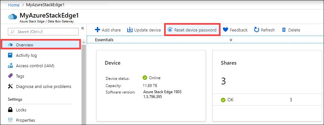Click the sidebar scrollbar up arrow
Screen dimensions: 324x125
pos(84,42)
